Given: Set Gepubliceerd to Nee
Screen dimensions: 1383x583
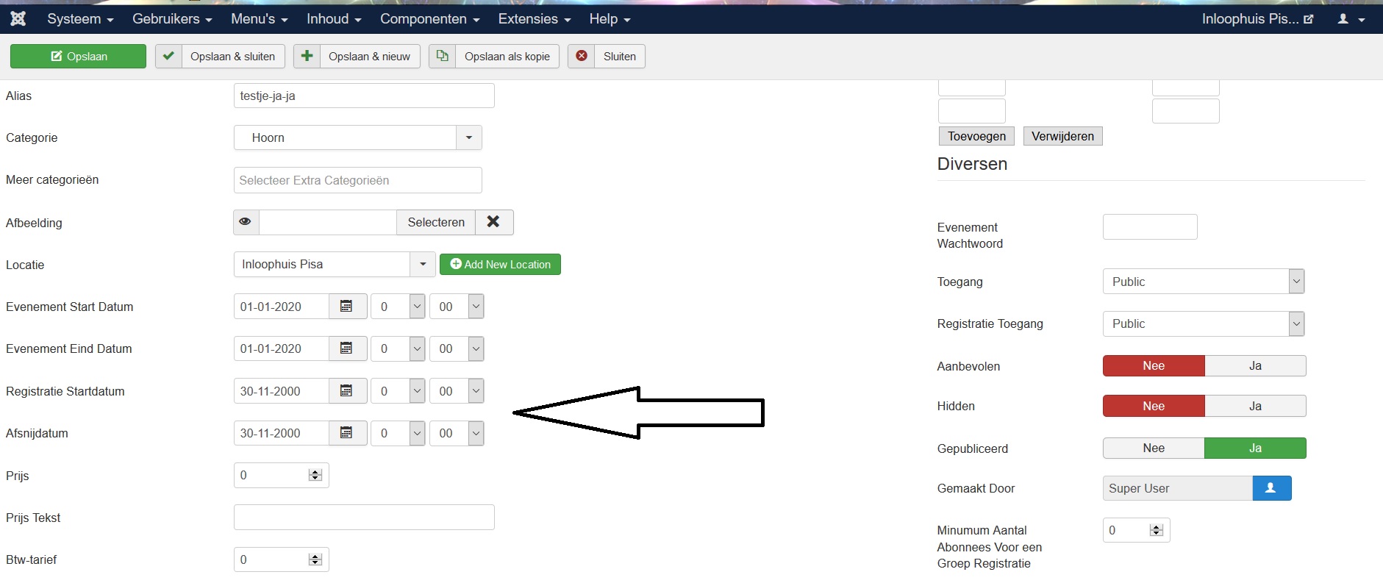Looking at the screenshot, I should coord(1153,448).
